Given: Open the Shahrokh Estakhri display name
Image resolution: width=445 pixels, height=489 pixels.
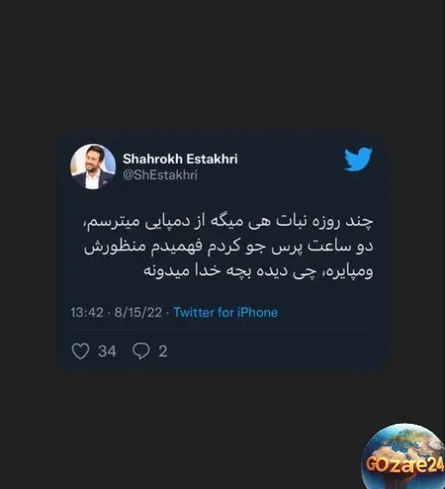Looking at the screenshot, I should pos(180,158).
